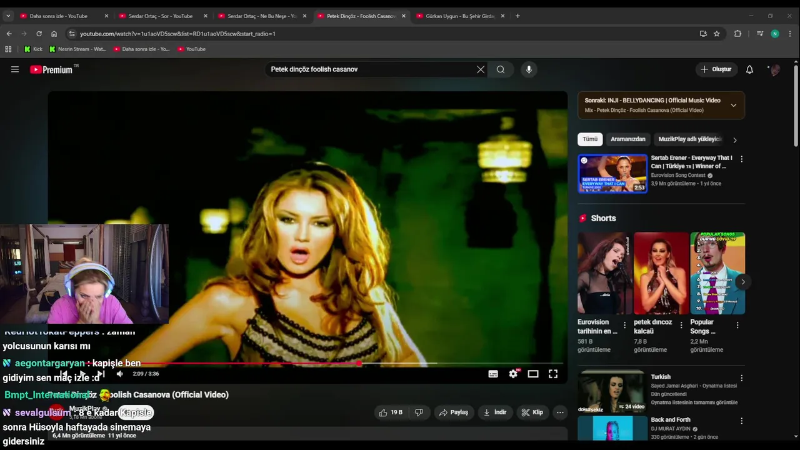Toggle subtitles on the video player

click(x=493, y=374)
